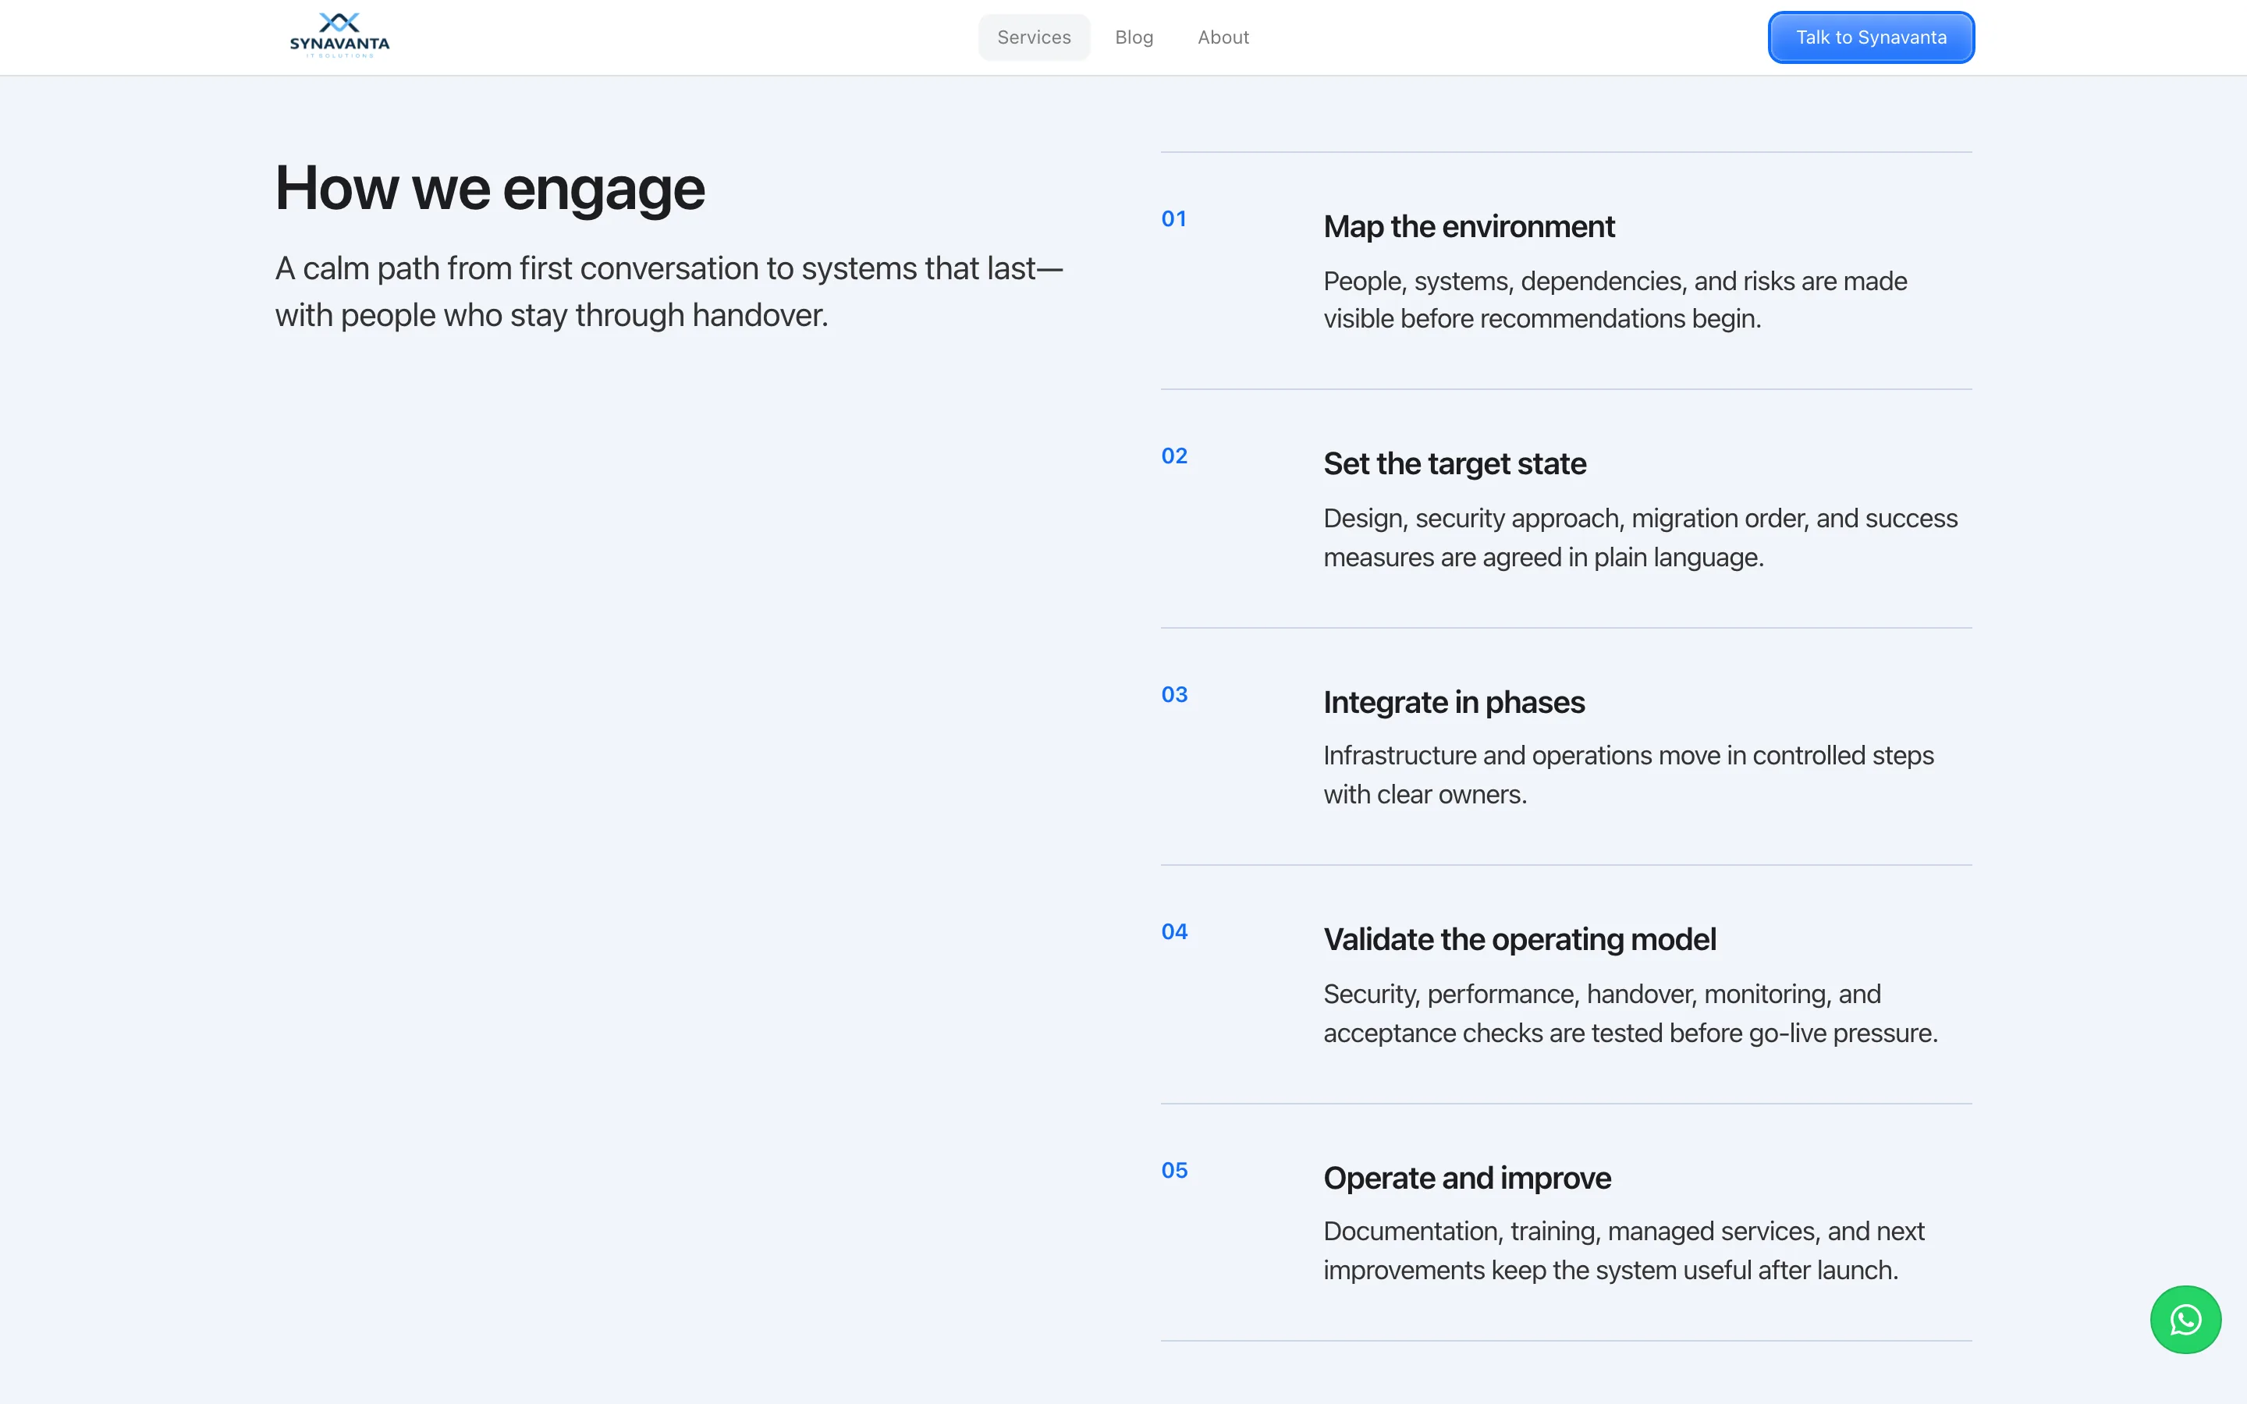Click the How we engage heading

[490, 189]
